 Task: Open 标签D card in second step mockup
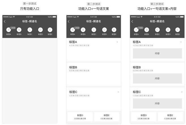coord(80,117)
